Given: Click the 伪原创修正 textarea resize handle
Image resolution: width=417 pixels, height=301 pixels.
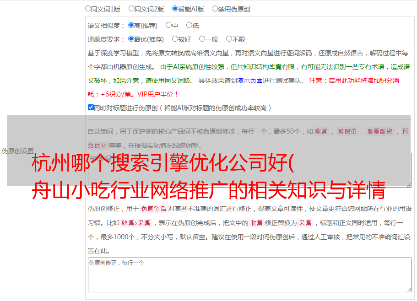Looking at the screenshot, I should [409, 290].
